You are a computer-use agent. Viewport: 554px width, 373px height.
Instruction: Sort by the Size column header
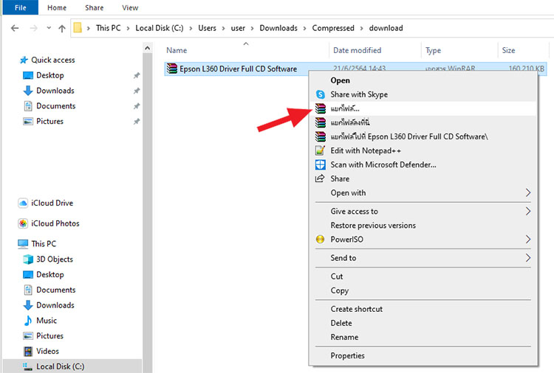tap(508, 50)
